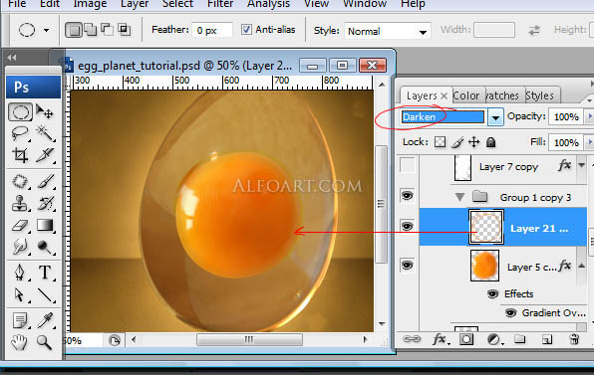Collapse the toolbox with double arrows
This screenshot has width=594, height=375.
[x=12, y=58]
